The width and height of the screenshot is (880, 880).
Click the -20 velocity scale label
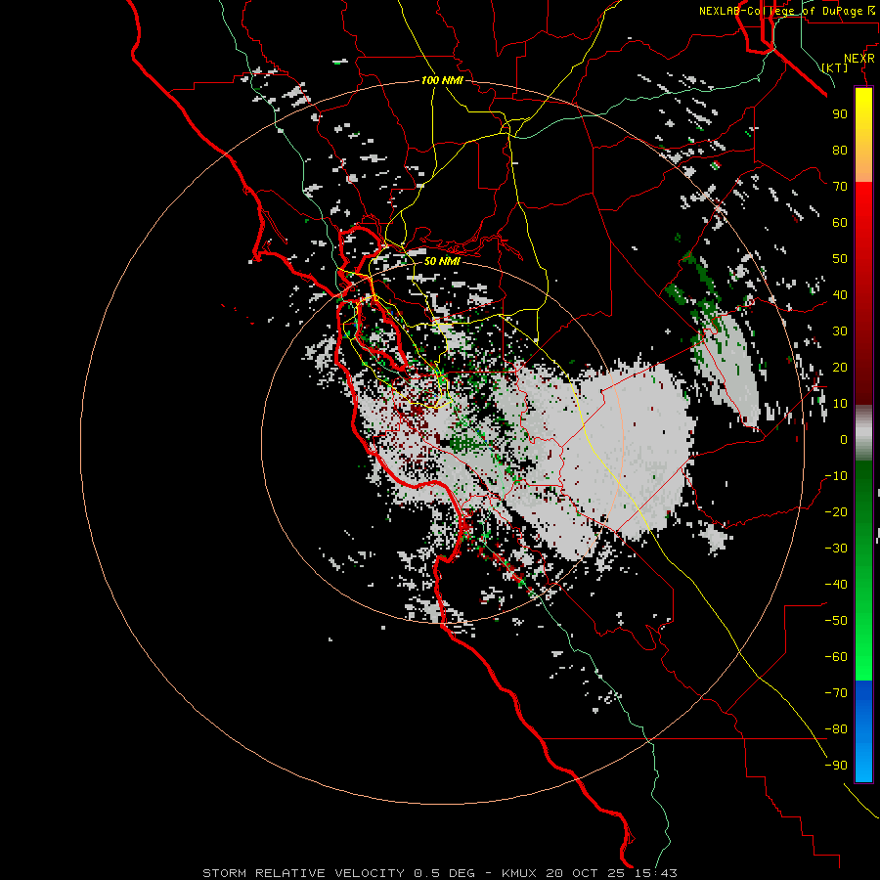pyautogui.click(x=836, y=511)
